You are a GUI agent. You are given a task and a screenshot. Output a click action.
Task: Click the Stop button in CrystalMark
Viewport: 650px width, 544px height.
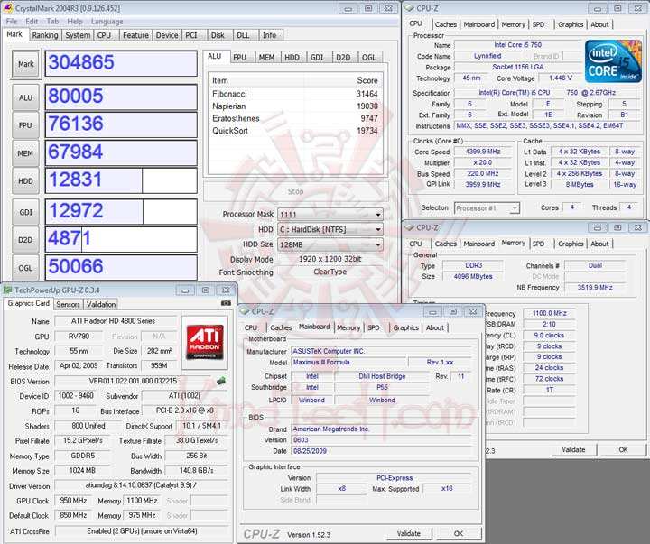point(295,191)
